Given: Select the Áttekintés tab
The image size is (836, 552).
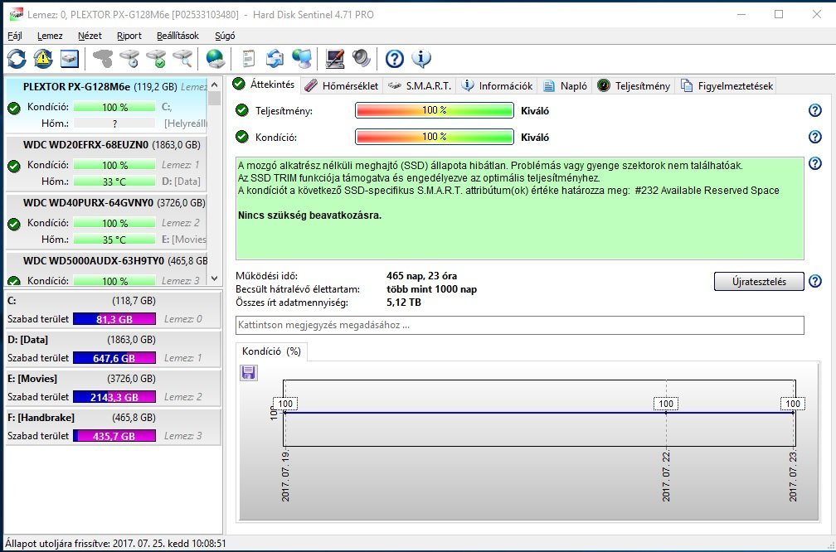Looking at the screenshot, I should pos(265,85).
